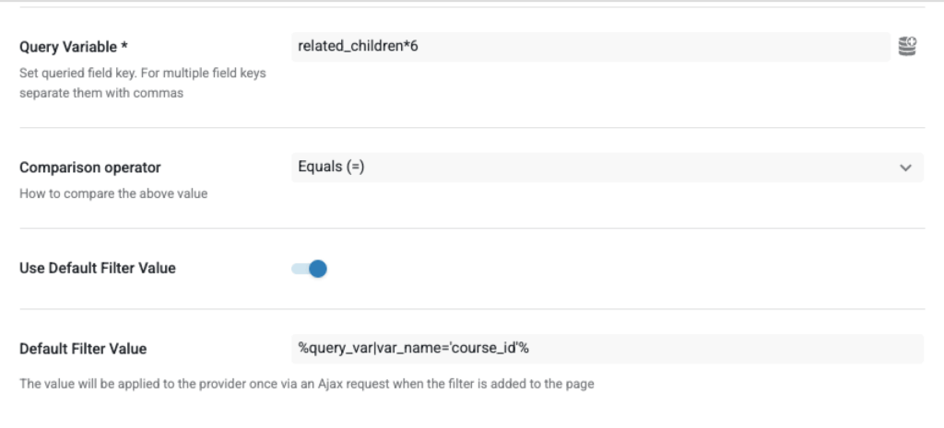Toggle Use Default Filter Value switch
This screenshot has width=944, height=428.
click(x=309, y=269)
